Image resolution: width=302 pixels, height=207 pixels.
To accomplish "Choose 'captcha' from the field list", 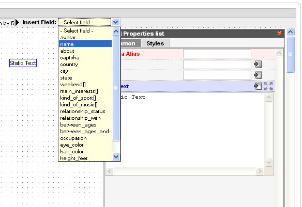I will [x=85, y=57].
